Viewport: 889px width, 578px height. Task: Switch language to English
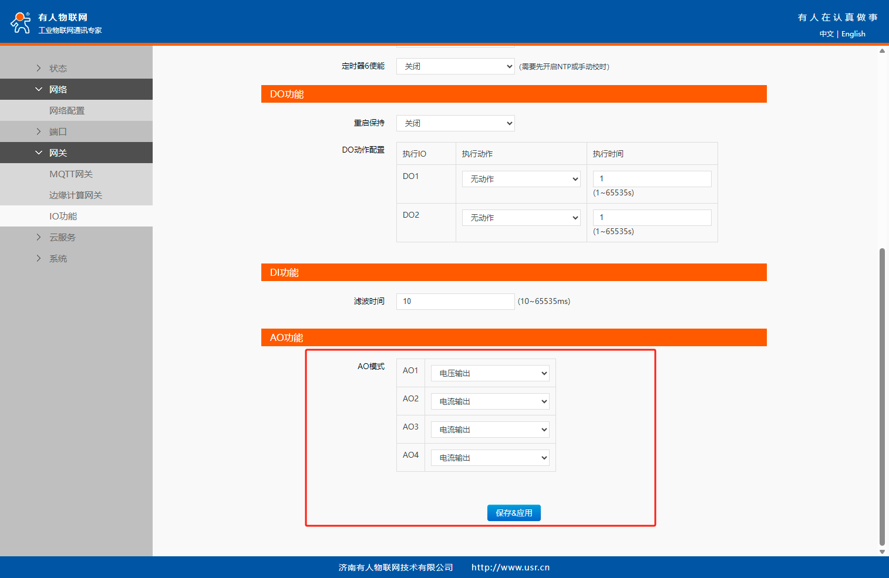pos(853,34)
